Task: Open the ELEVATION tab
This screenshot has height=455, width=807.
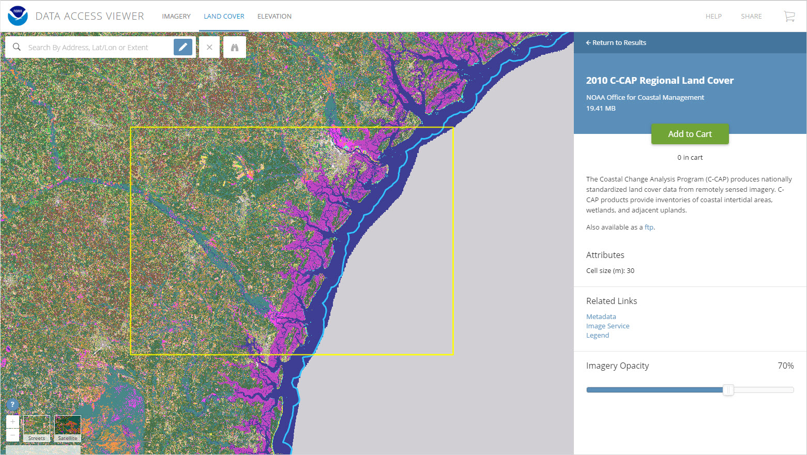Action: point(275,16)
